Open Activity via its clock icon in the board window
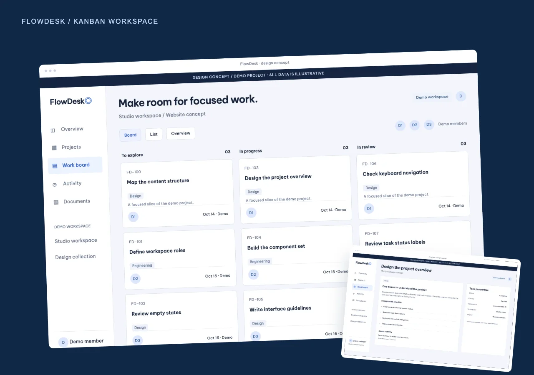Screen dimensions: 534x375 55,184
